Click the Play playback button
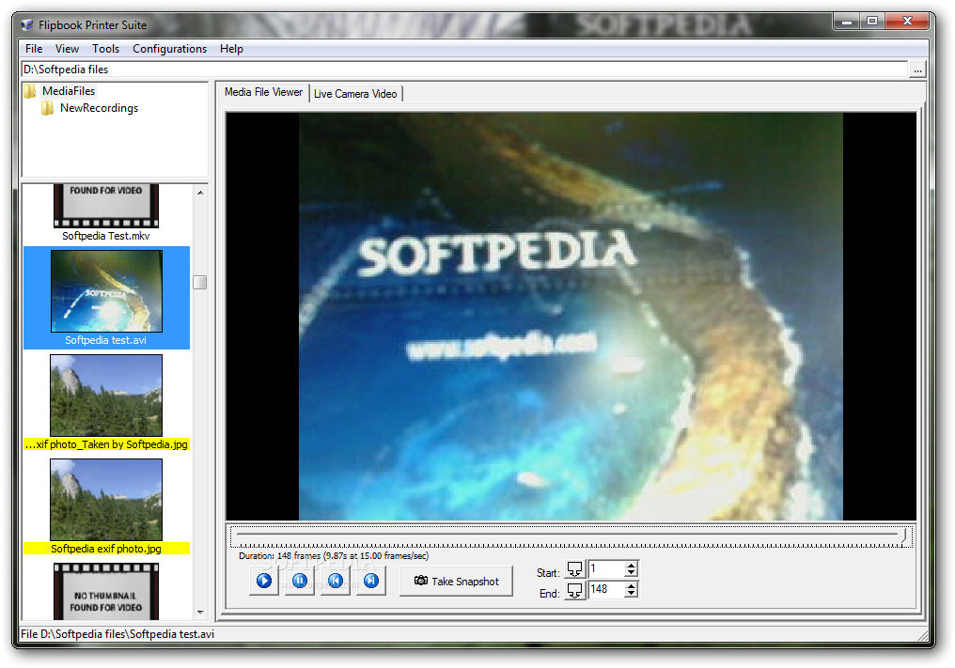The image size is (955, 668). click(x=264, y=581)
